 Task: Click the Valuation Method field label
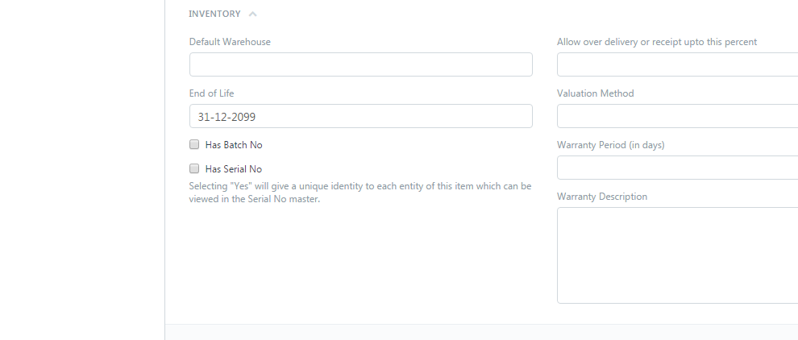click(596, 93)
